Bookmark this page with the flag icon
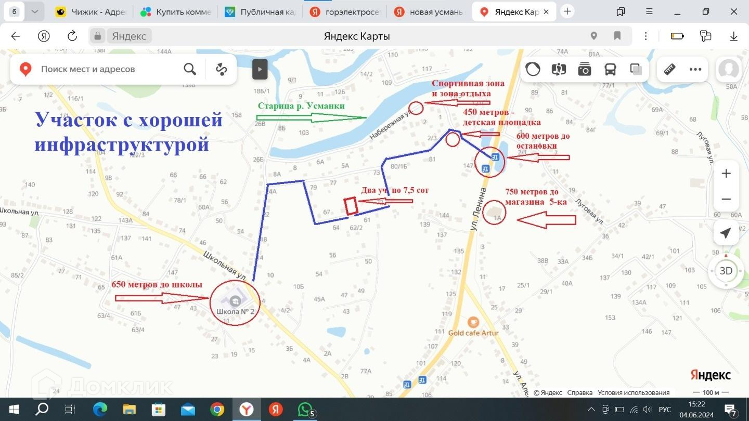749x421 pixels. pyautogui.click(x=617, y=36)
